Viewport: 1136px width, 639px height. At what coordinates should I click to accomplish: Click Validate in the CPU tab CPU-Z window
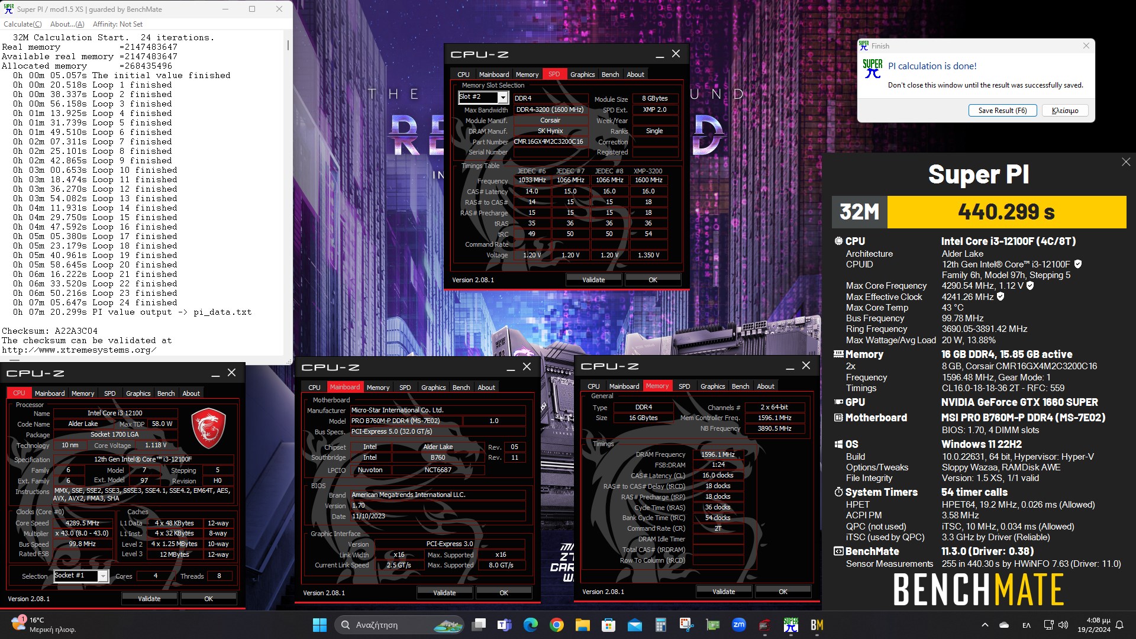pos(149,599)
